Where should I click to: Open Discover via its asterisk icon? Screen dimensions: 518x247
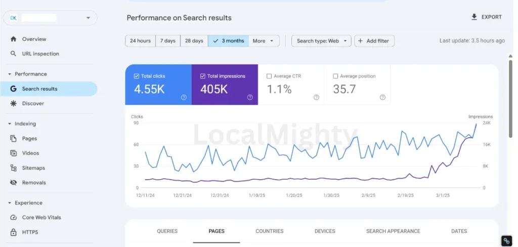[x=13, y=103]
